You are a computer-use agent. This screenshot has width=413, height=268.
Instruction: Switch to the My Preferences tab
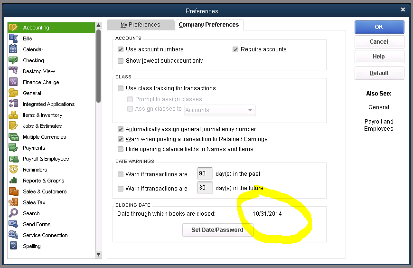click(141, 25)
